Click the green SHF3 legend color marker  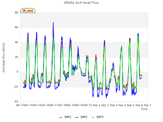click(x=93, y=117)
